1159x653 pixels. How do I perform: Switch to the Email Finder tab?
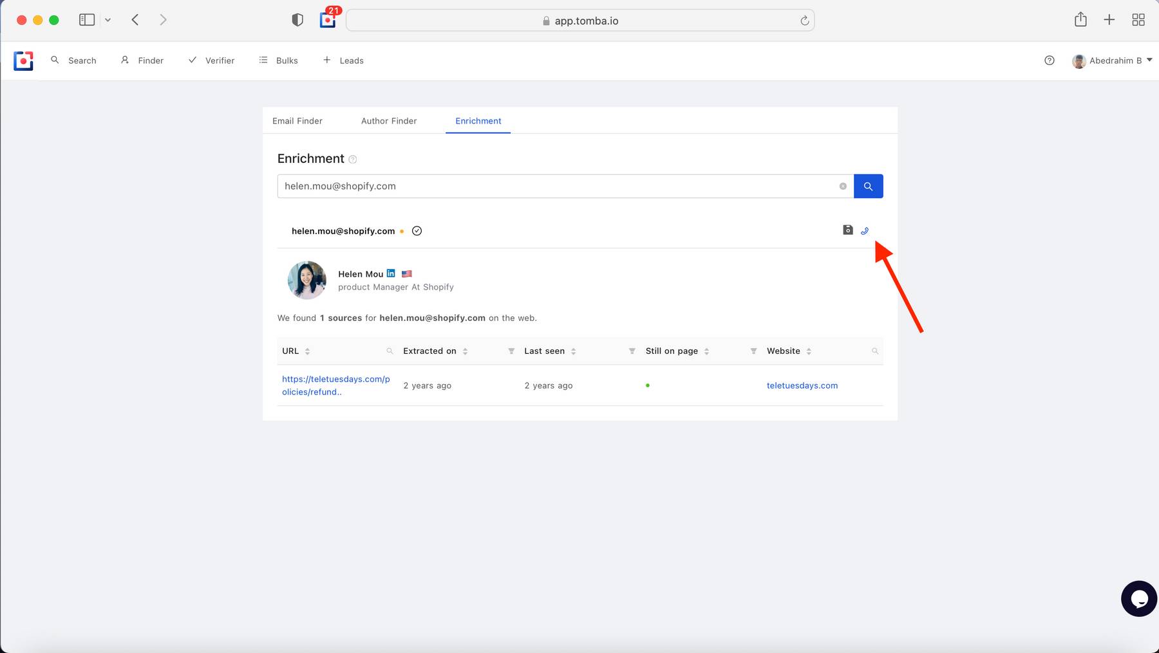pyautogui.click(x=297, y=121)
